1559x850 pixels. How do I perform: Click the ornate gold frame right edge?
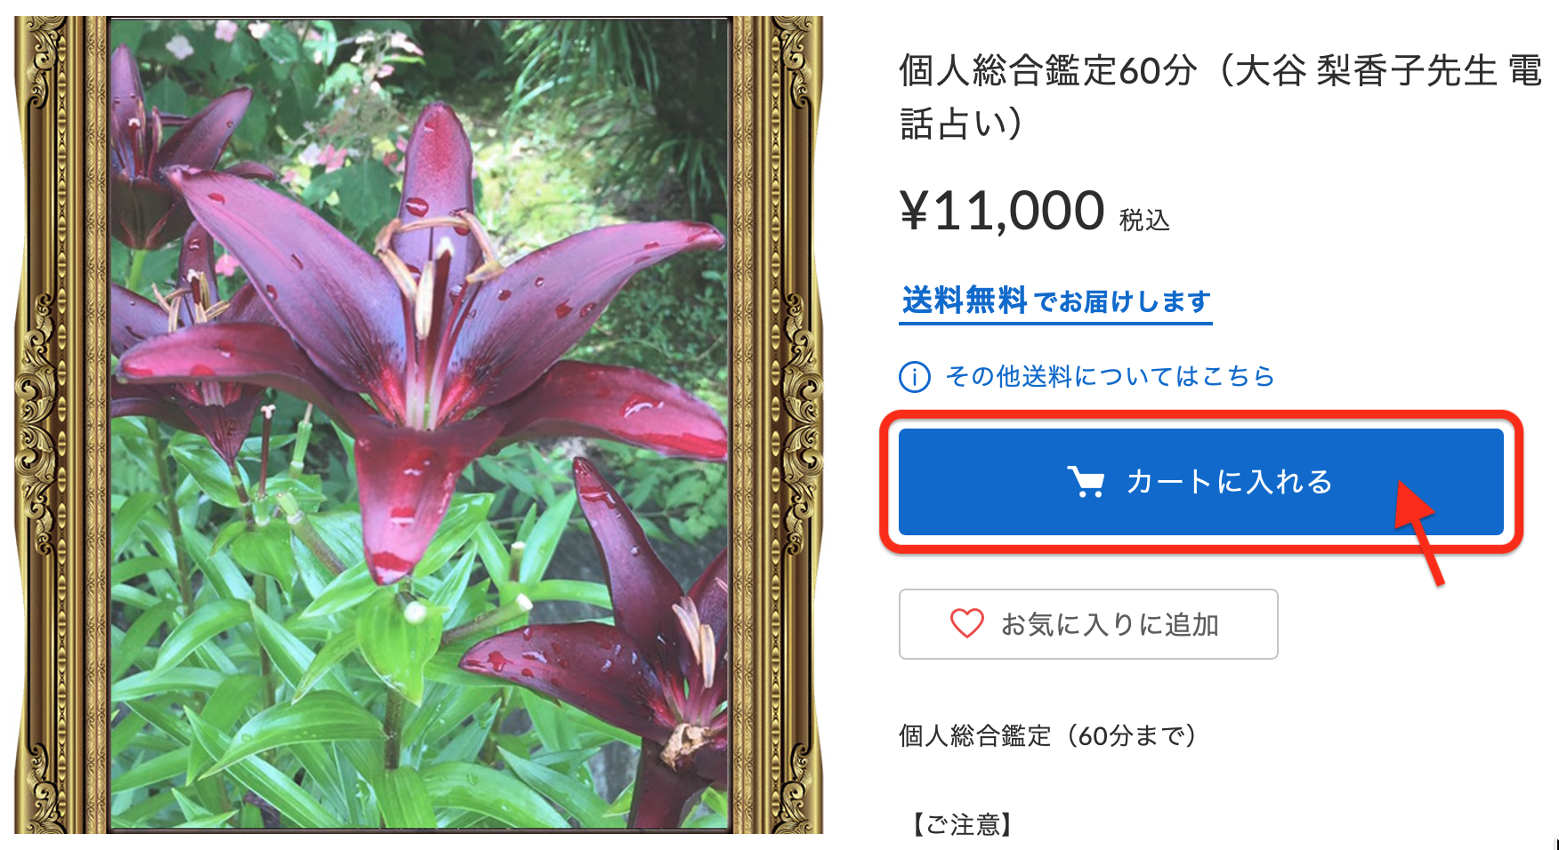pos(778,425)
